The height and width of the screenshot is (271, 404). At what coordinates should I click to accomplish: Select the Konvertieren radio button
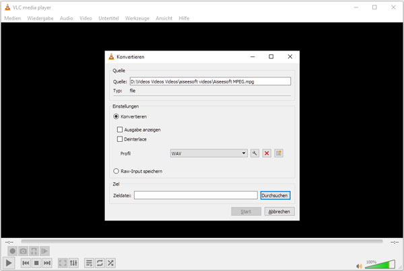click(x=116, y=116)
